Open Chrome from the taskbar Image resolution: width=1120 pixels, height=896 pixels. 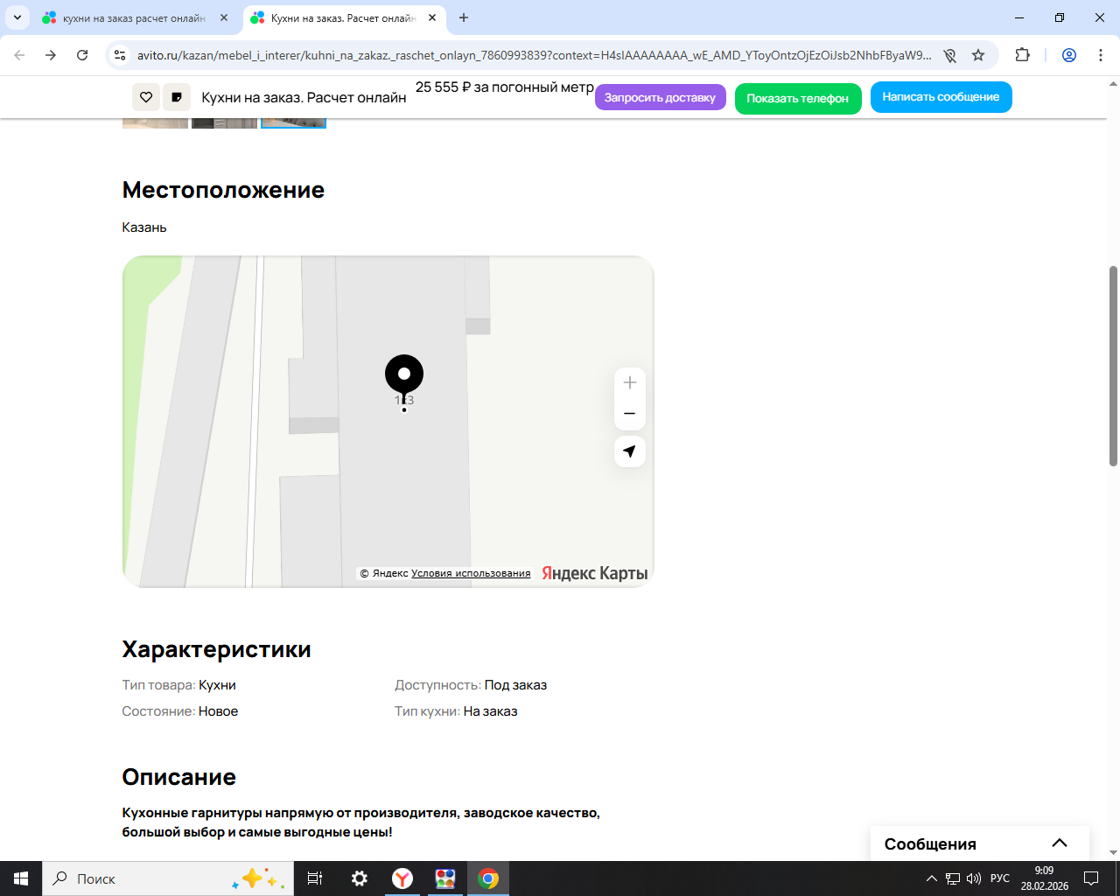point(488,878)
